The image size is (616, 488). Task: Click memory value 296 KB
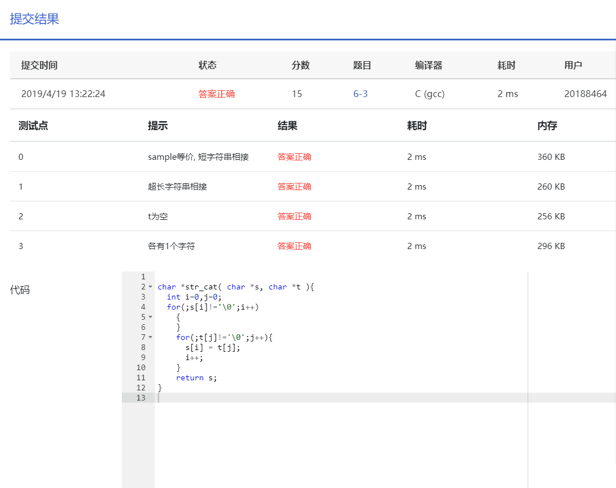(x=551, y=246)
